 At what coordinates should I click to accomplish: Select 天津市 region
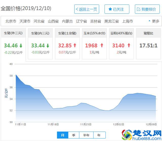tap(25, 21)
